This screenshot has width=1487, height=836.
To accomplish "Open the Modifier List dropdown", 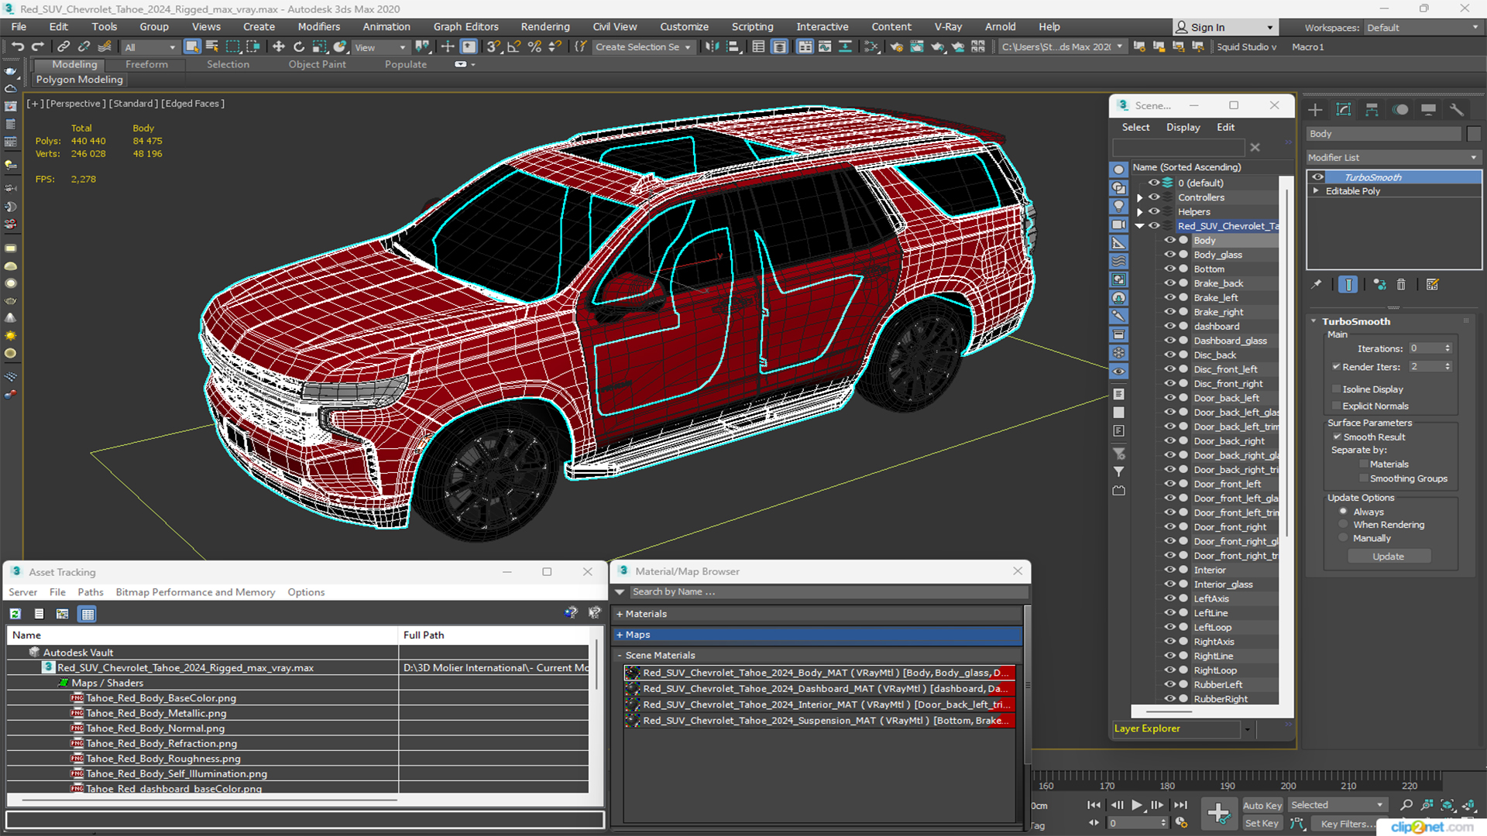I will (x=1393, y=157).
